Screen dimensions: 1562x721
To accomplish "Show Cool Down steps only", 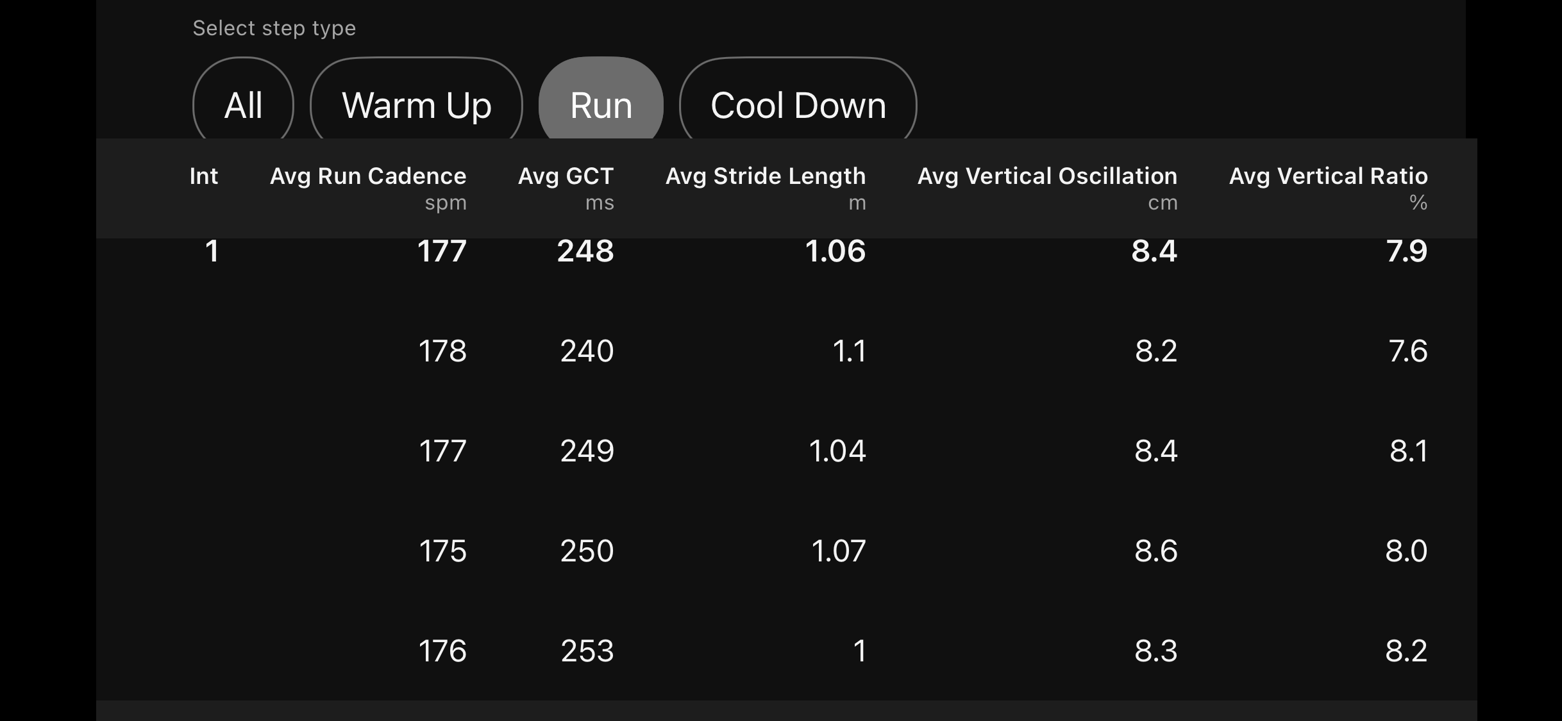I will 798,105.
